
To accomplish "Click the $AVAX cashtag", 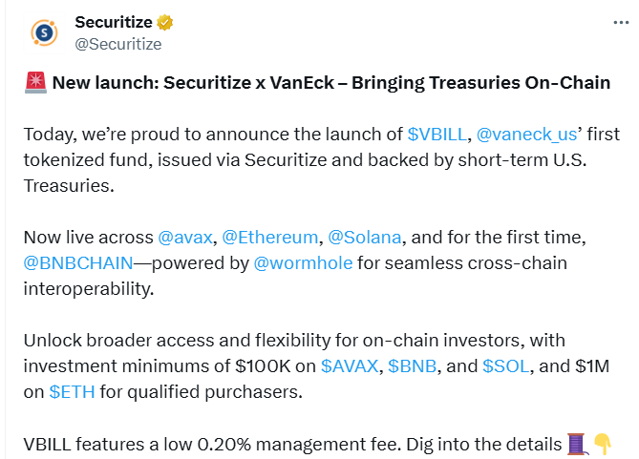I will click(350, 365).
